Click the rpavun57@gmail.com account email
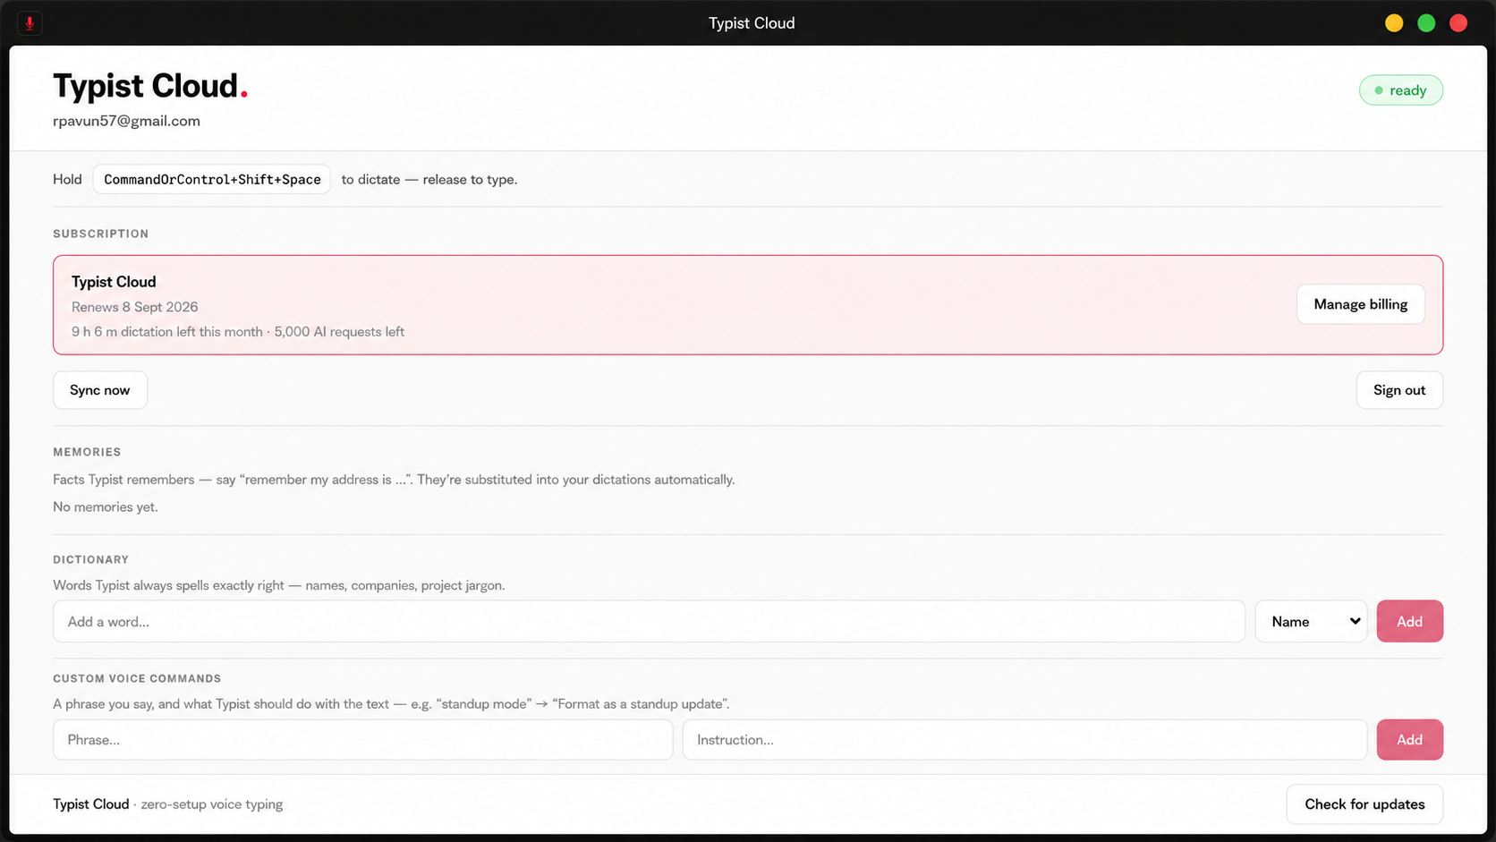This screenshot has width=1496, height=842. [126, 121]
